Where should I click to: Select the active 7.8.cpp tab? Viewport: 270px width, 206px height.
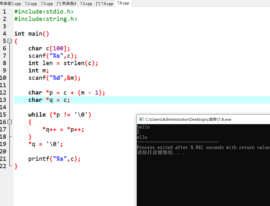point(123,3)
